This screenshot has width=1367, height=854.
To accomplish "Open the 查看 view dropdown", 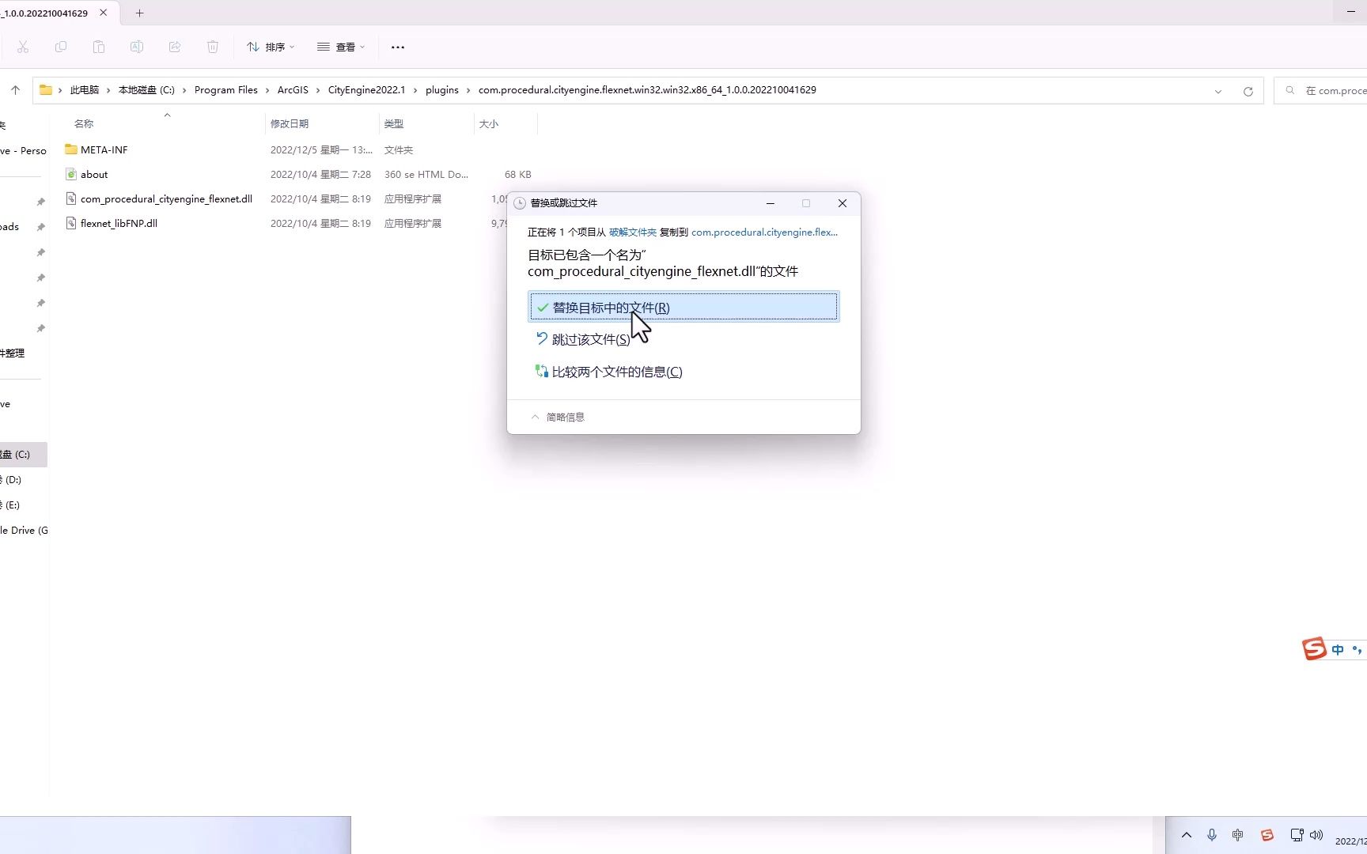I will point(341,47).
